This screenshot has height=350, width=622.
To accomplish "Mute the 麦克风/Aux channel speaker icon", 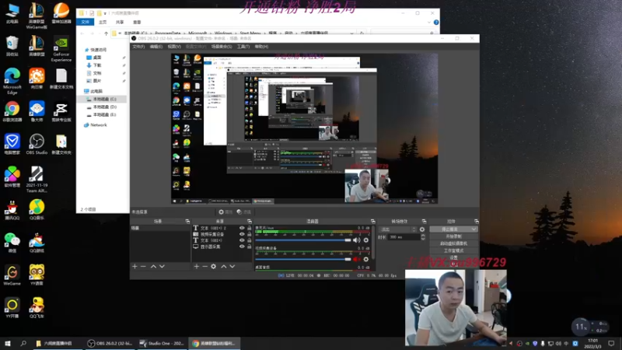I will [x=357, y=240].
